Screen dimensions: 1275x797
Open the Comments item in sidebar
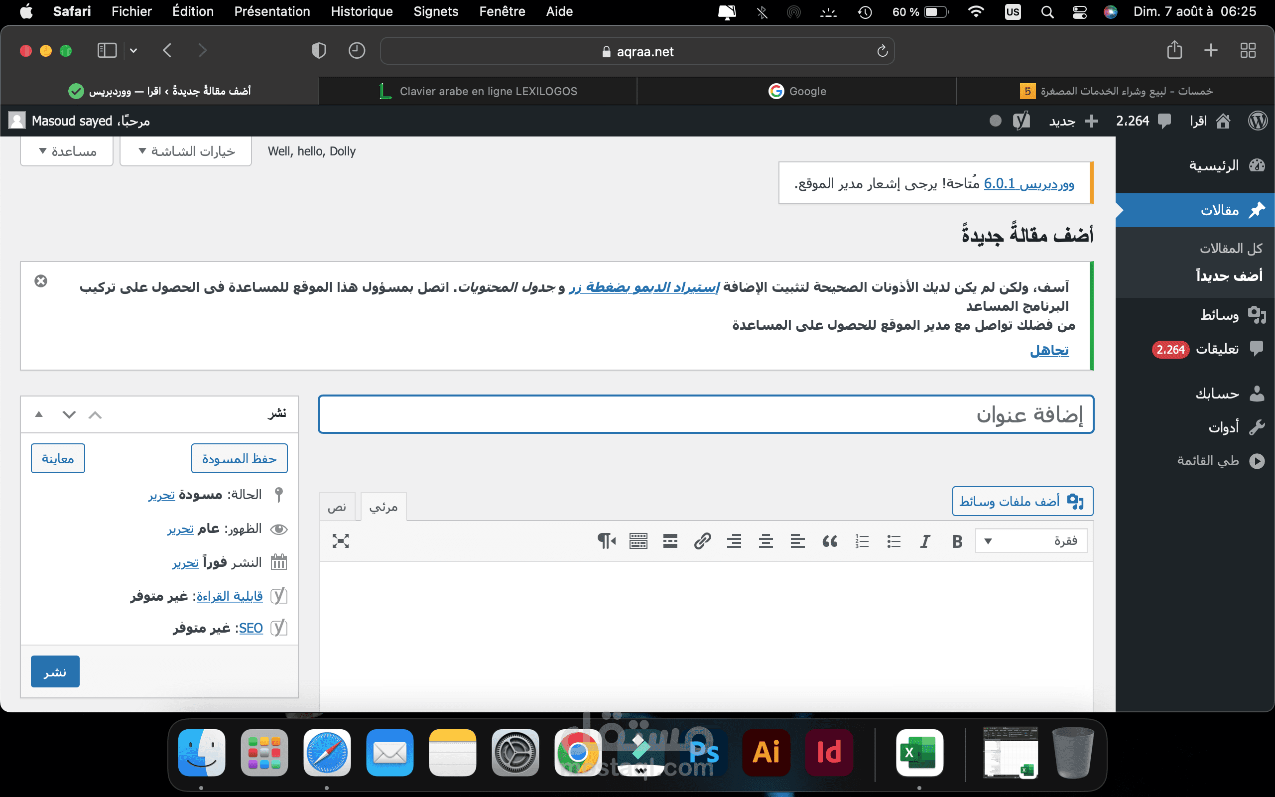pyautogui.click(x=1217, y=349)
